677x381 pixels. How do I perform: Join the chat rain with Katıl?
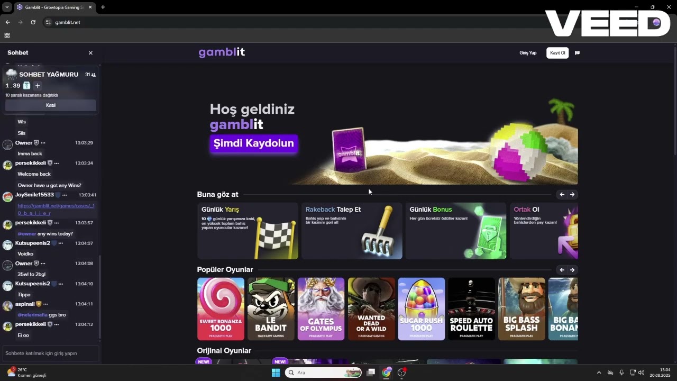(51, 105)
